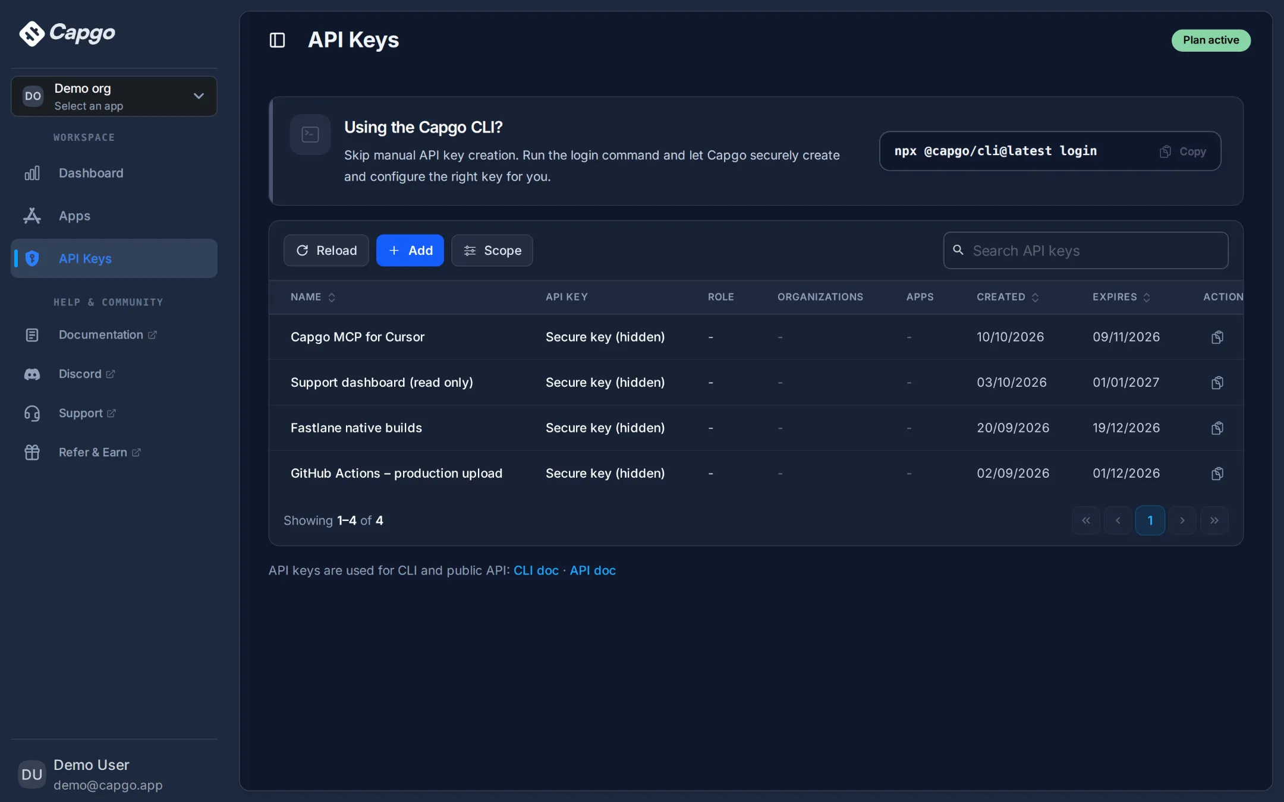The image size is (1284, 802).
Task: Open Apps in sidebar
Action: tap(114, 216)
